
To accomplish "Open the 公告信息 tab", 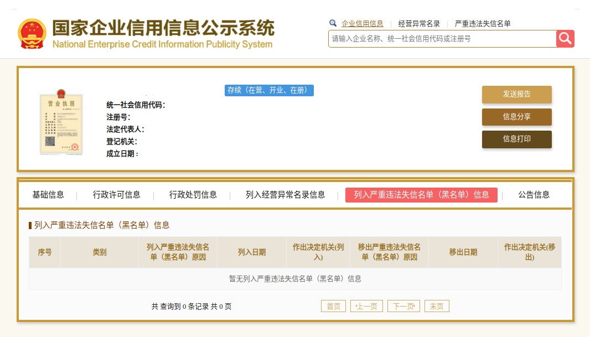I will pyautogui.click(x=534, y=195).
